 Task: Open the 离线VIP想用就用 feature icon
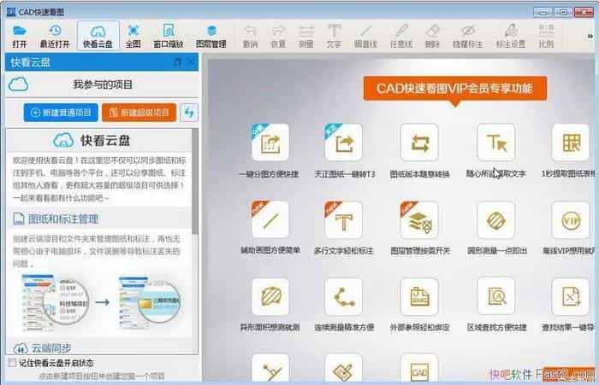pyautogui.click(x=571, y=220)
